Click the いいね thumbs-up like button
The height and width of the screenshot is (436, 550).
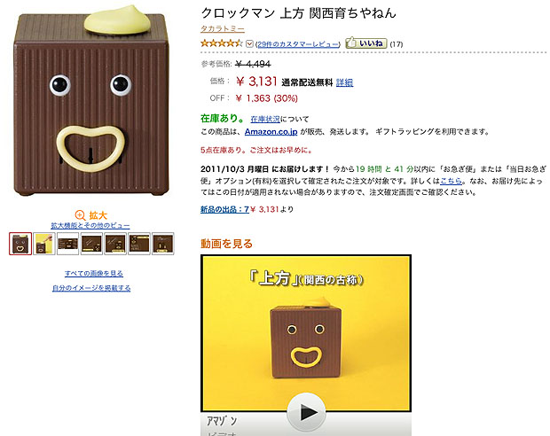point(366,43)
